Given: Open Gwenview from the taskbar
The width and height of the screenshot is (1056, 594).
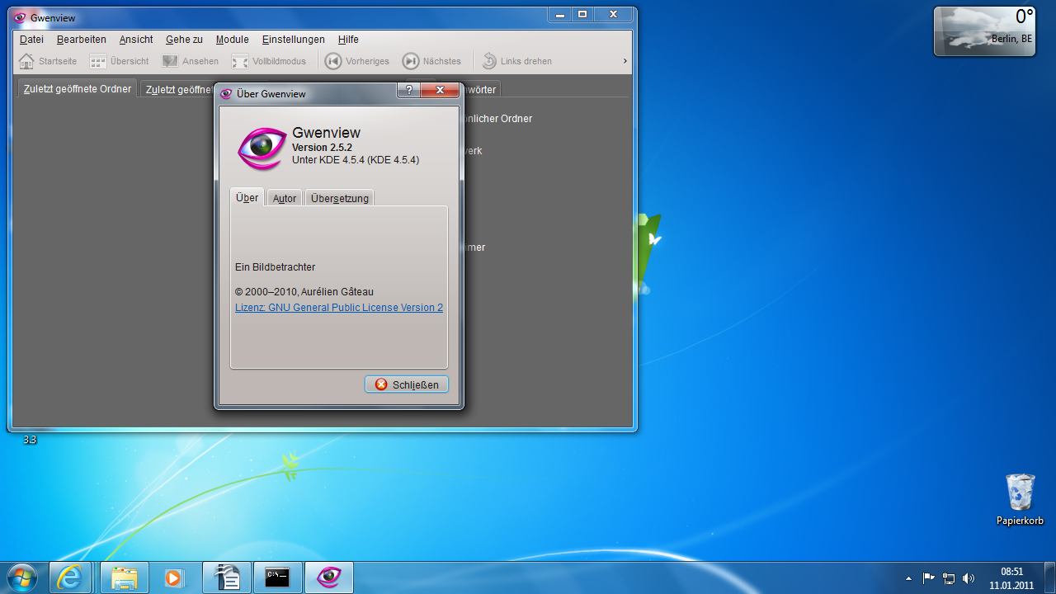Looking at the screenshot, I should tap(329, 577).
